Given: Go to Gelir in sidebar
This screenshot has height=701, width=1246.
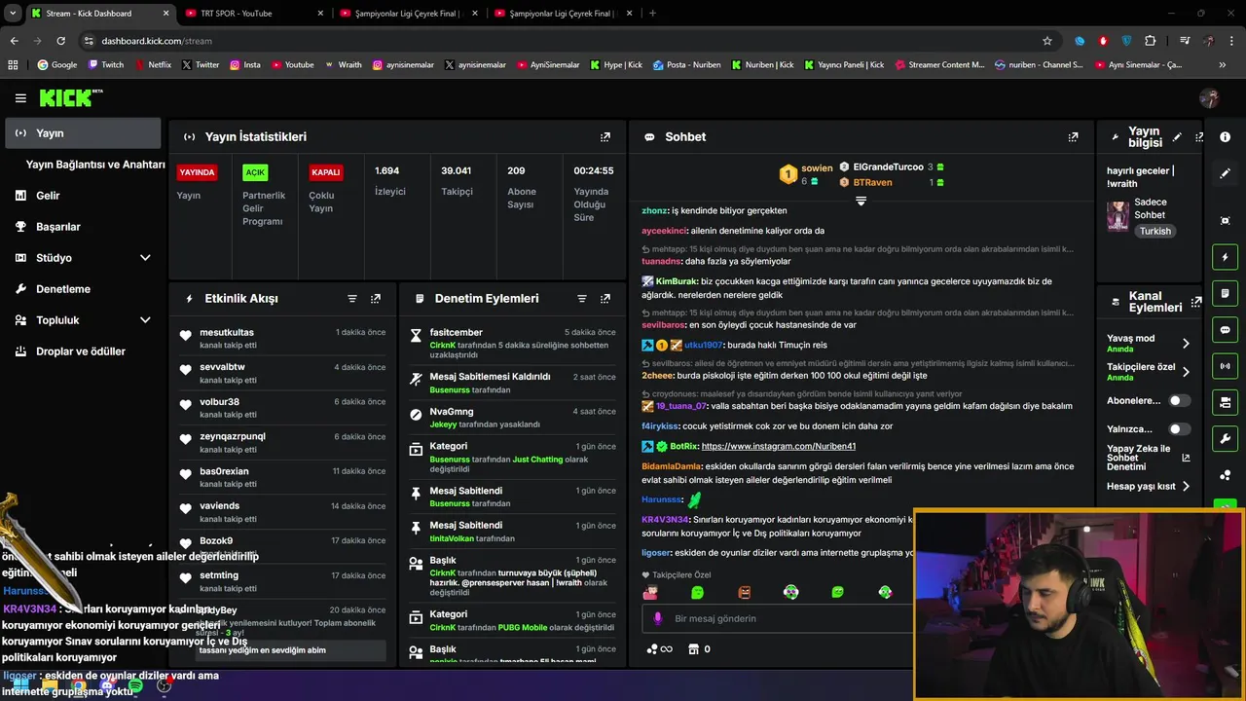Looking at the screenshot, I should 83,196.
